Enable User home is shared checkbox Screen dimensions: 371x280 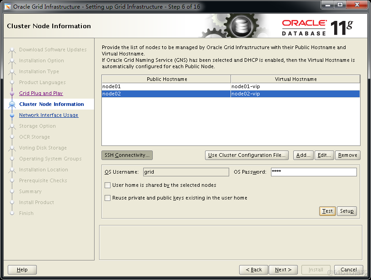[107, 185]
